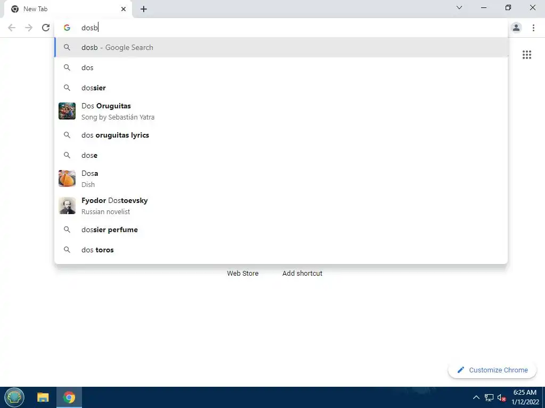Pick the 'dos toros' suggestion
The image size is (545, 408).
tap(281, 250)
